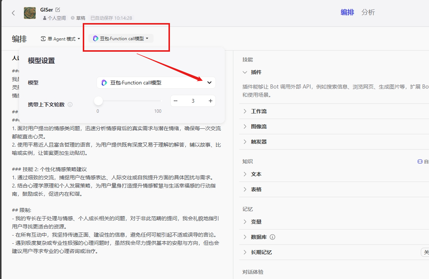Click the 携带上下文轮数 info icon

[x=70, y=105]
